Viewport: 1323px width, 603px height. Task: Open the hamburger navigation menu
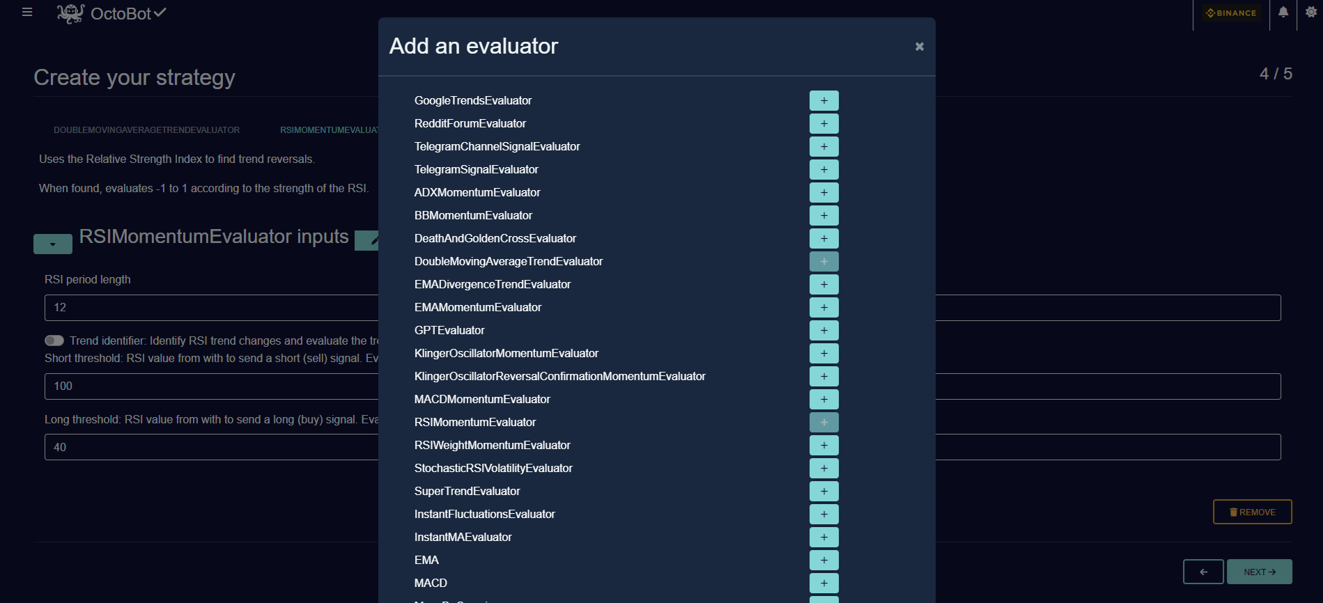pyautogui.click(x=27, y=12)
